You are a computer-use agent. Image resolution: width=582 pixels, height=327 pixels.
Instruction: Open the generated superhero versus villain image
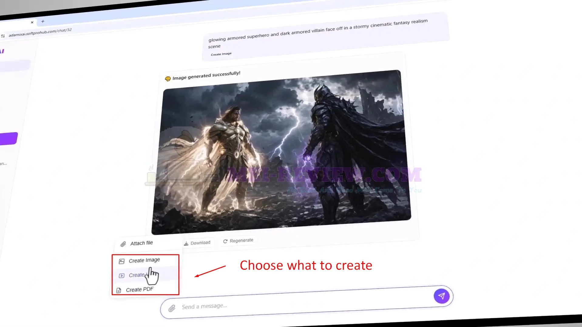[x=281, y=152]
